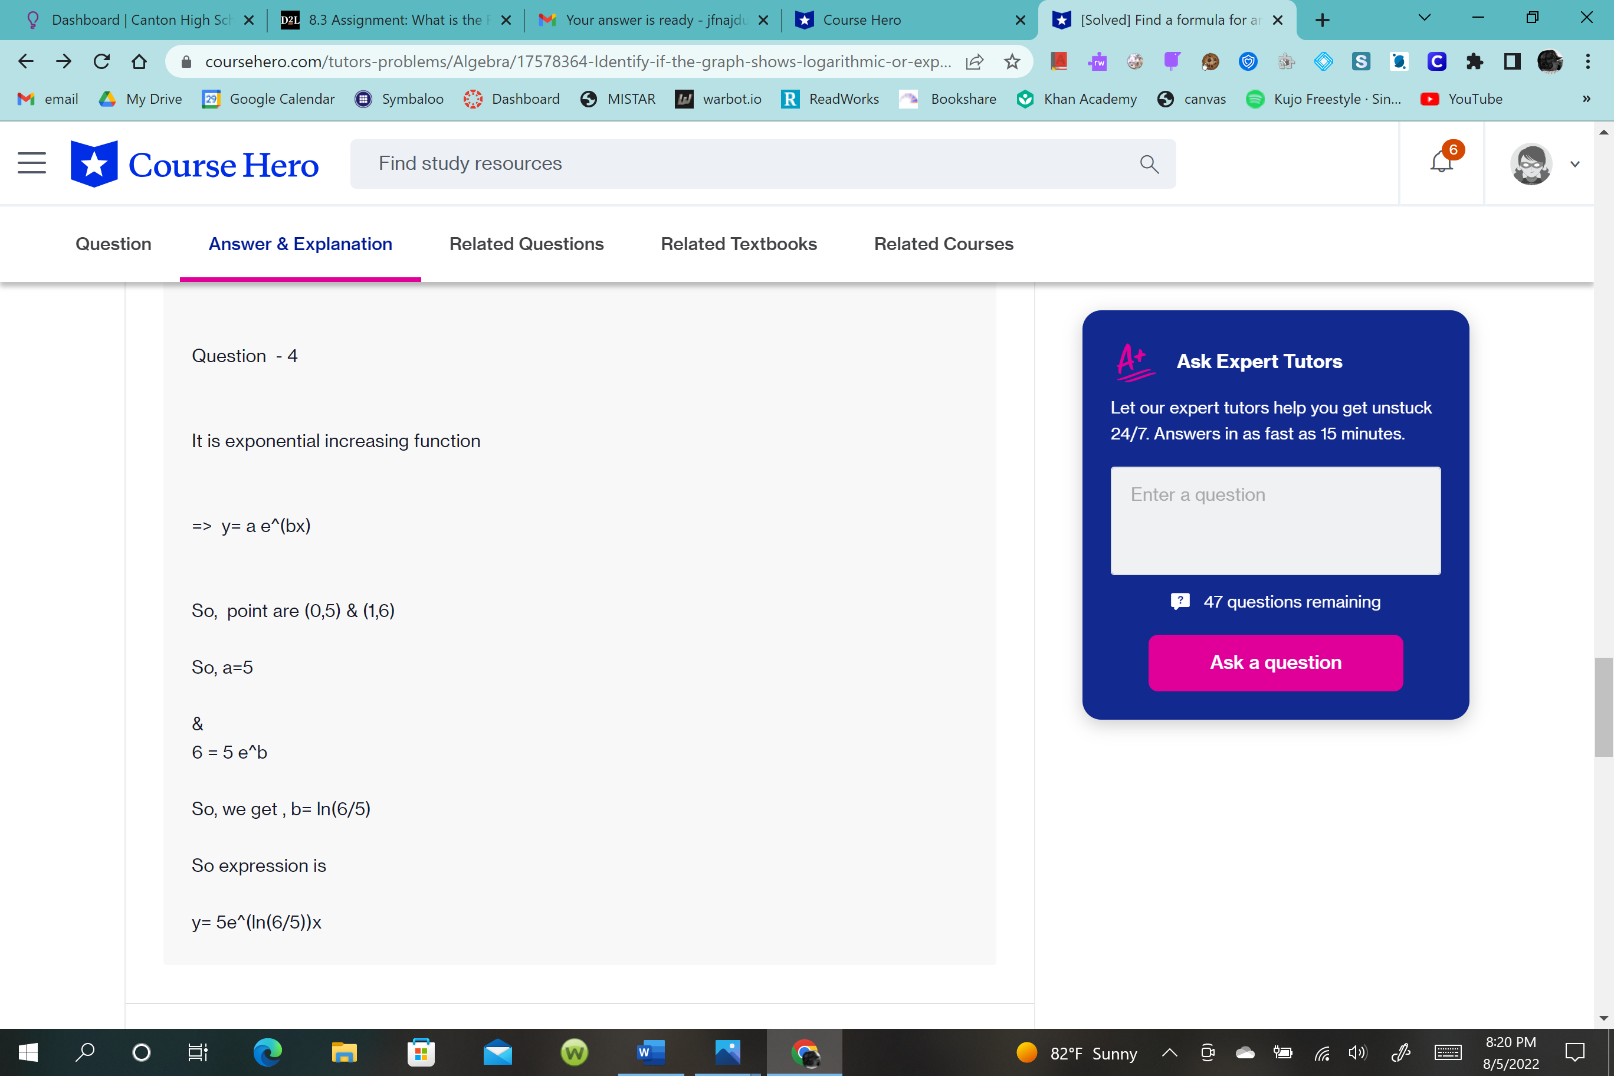This screenshot has width=1614, height=1076.
Task: Show more bookmarks chevron
Action: click(1586, 99)
